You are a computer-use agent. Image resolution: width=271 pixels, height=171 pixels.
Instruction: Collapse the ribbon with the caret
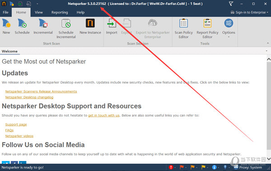pyautogui.click(x=268, y=43)
